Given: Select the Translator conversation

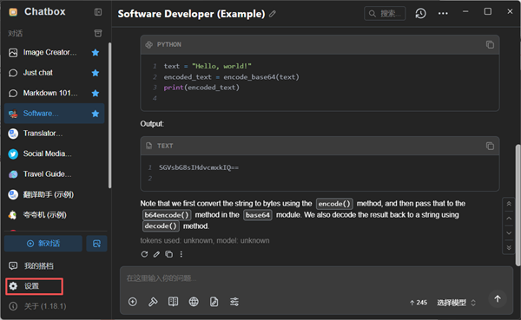Looking at the screenshot, I should tap(55, 134).
